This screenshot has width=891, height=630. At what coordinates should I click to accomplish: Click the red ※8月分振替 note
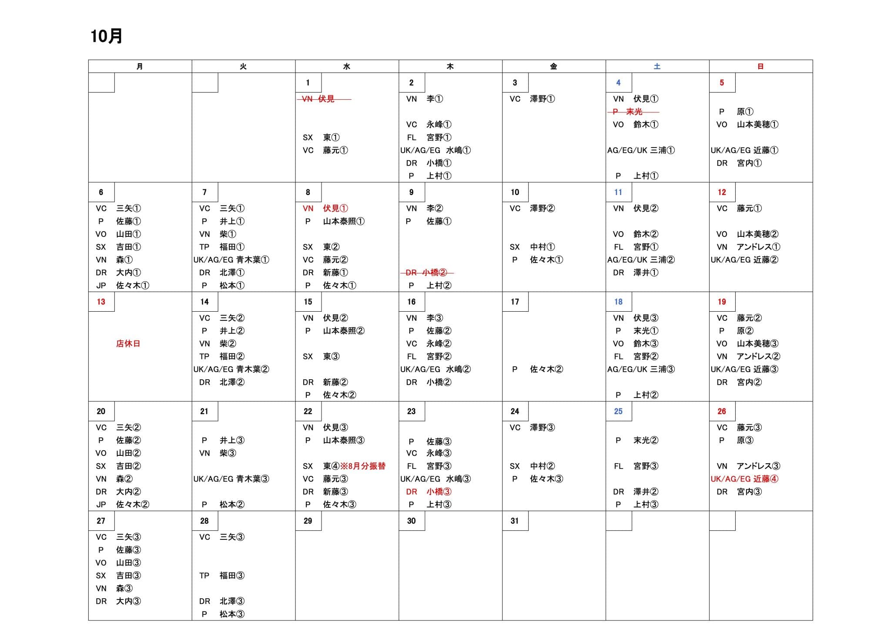363,466
